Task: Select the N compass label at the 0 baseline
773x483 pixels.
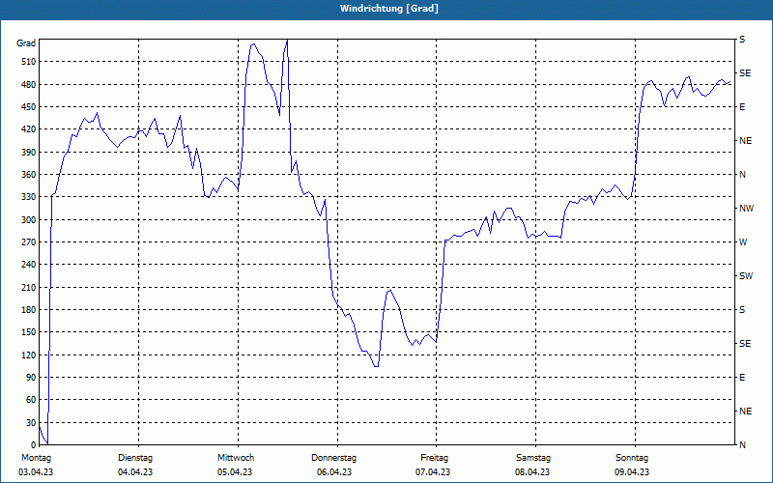Action: [x=742, y=445]
